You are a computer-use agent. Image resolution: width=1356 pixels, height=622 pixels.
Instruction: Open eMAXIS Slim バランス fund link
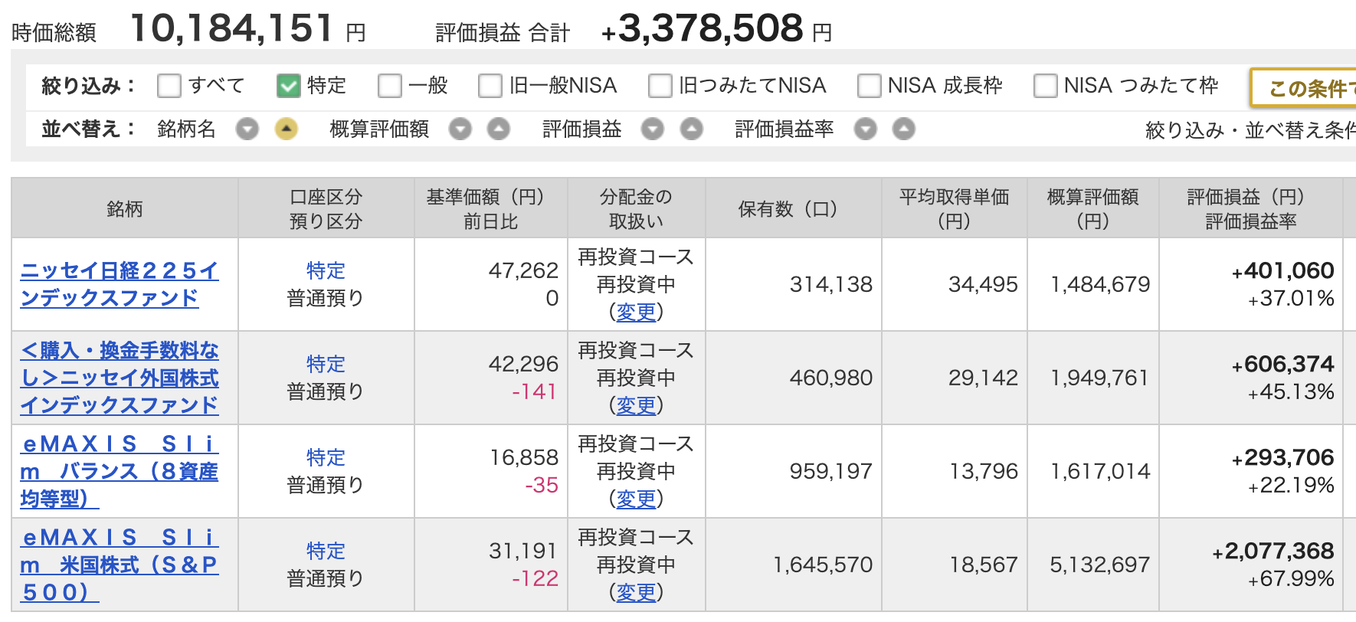[120, 471]
